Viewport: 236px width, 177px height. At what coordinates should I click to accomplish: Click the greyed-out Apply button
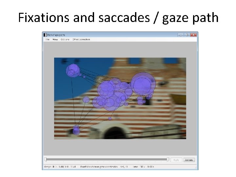176,160
